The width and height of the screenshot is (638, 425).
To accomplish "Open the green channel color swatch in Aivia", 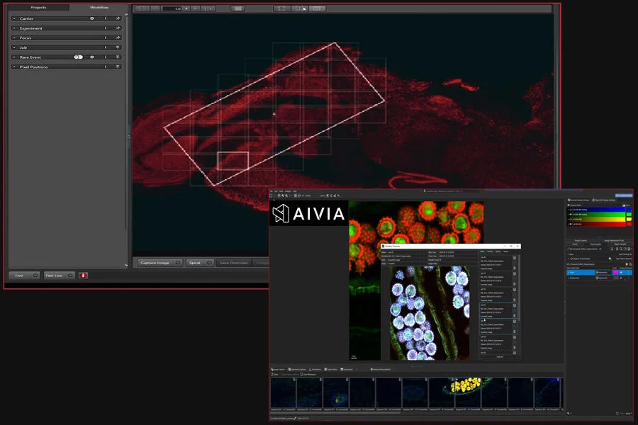I will coord(629,215).
